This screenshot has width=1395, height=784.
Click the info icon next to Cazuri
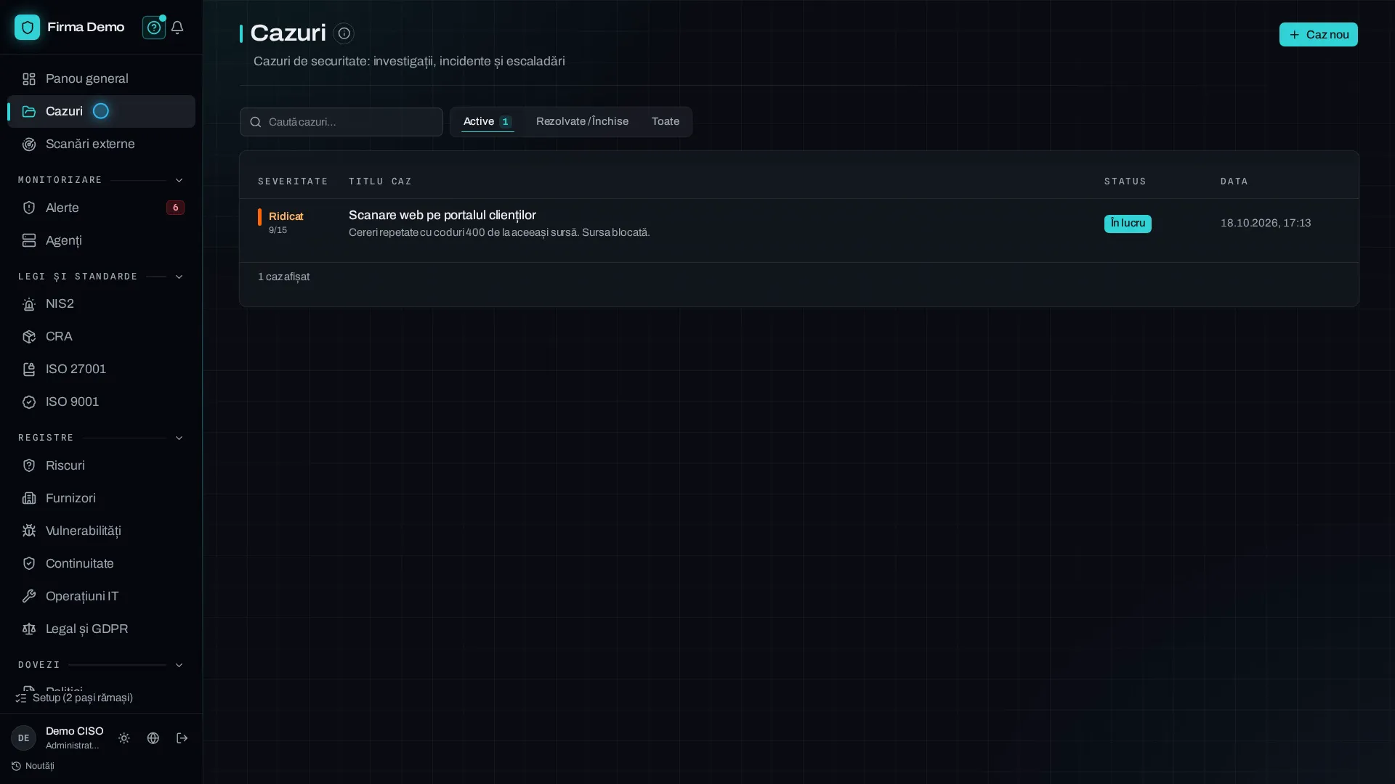[x=344, y=33]
